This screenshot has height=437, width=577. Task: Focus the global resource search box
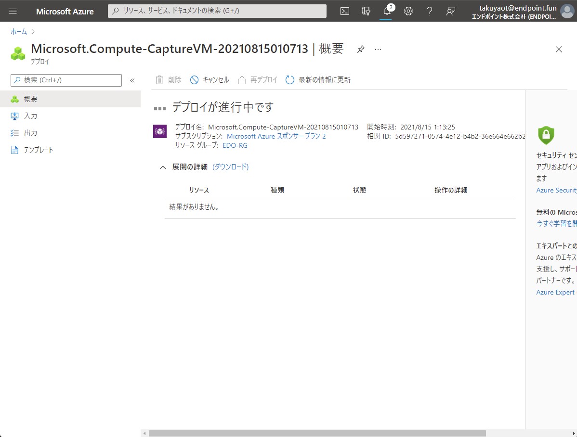coord(217,11)
